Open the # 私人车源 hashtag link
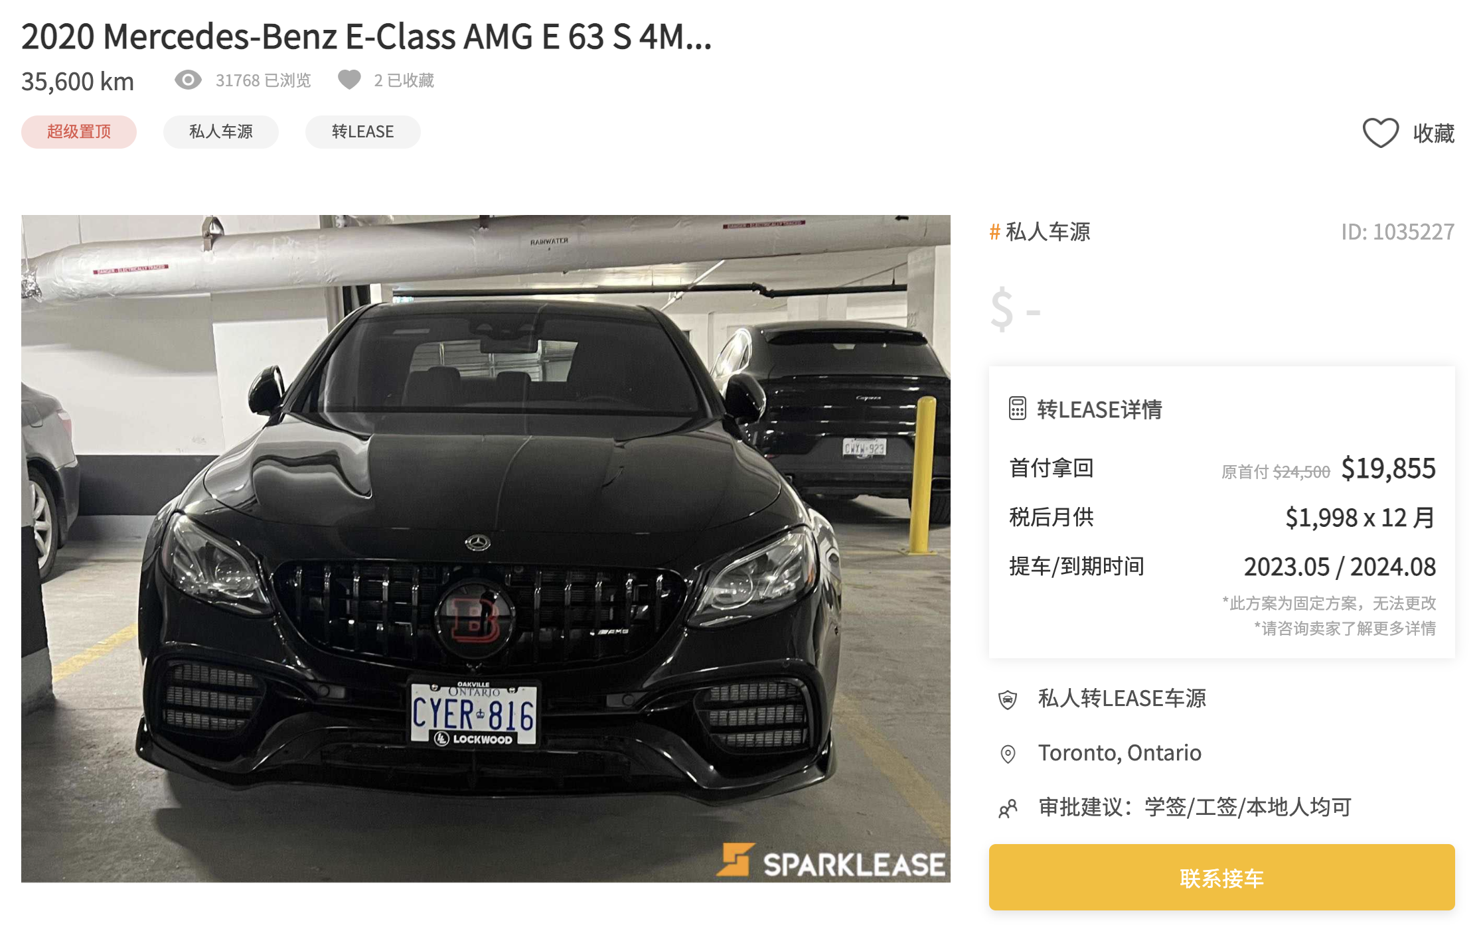1483x933 pixels. coord(1040,232)
